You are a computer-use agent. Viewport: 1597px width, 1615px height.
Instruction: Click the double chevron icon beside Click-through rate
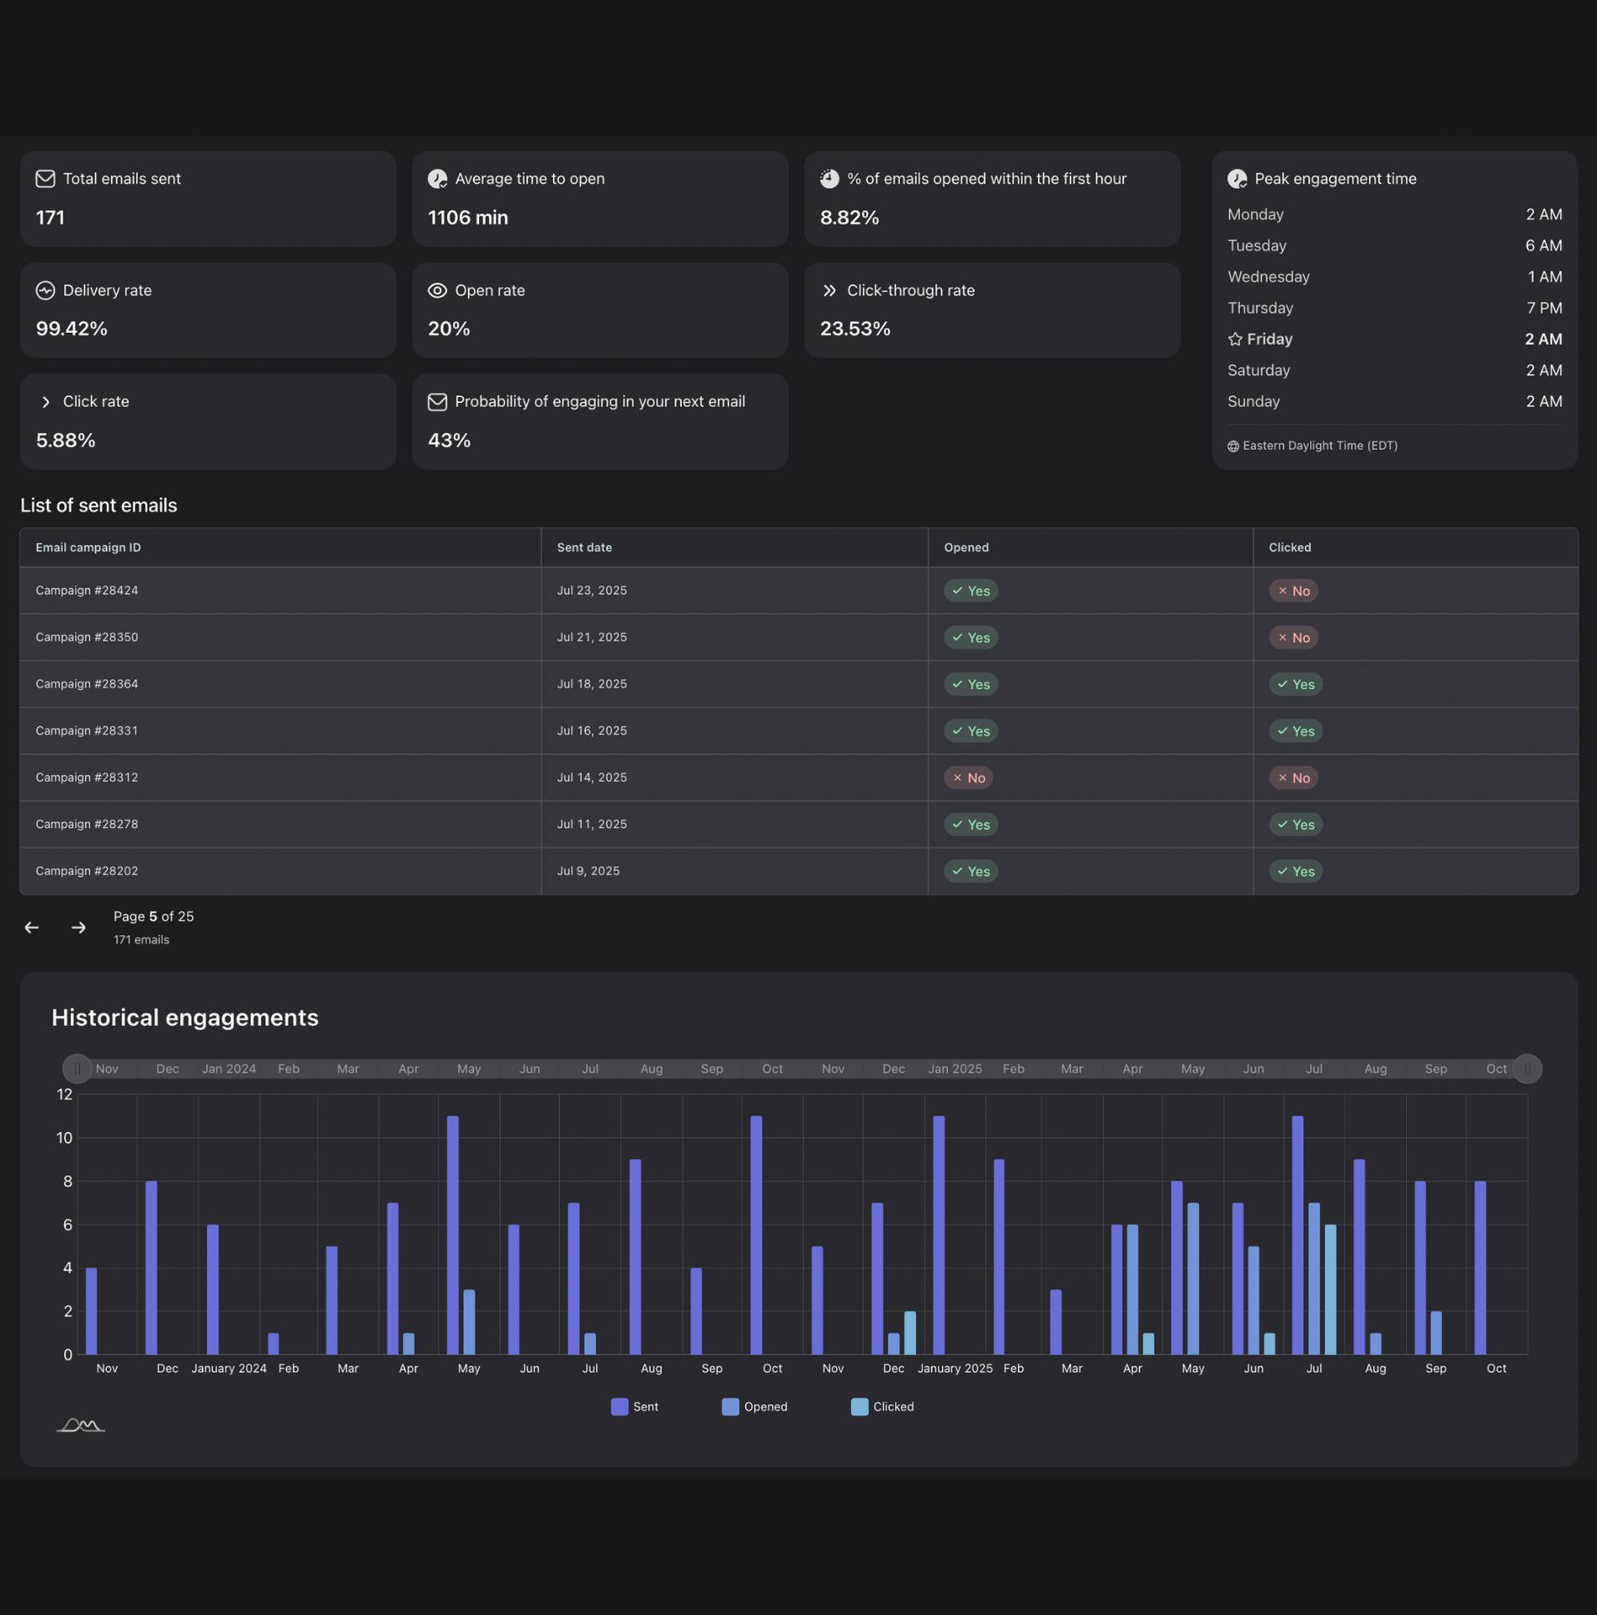pyautogui.click(x=829, y=290)
